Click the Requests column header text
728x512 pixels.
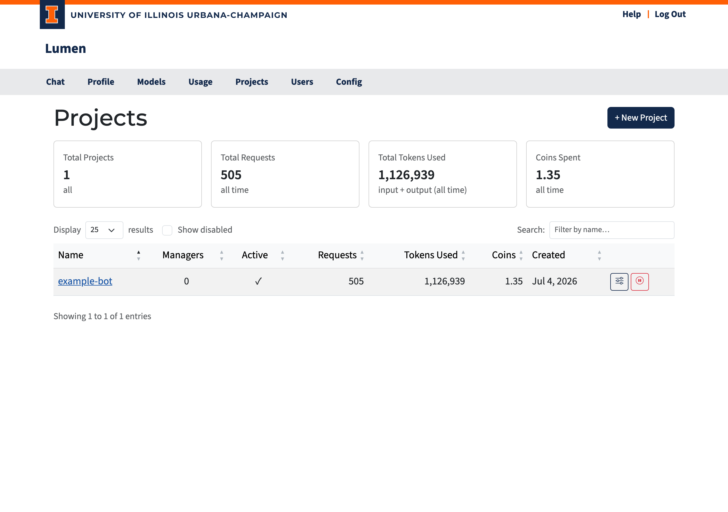click(x=337, y=255)
